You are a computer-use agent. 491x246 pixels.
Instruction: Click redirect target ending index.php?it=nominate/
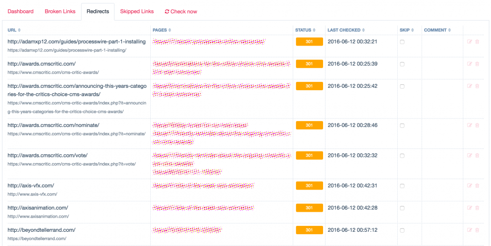pyautogui.click(x=77, y=134)
